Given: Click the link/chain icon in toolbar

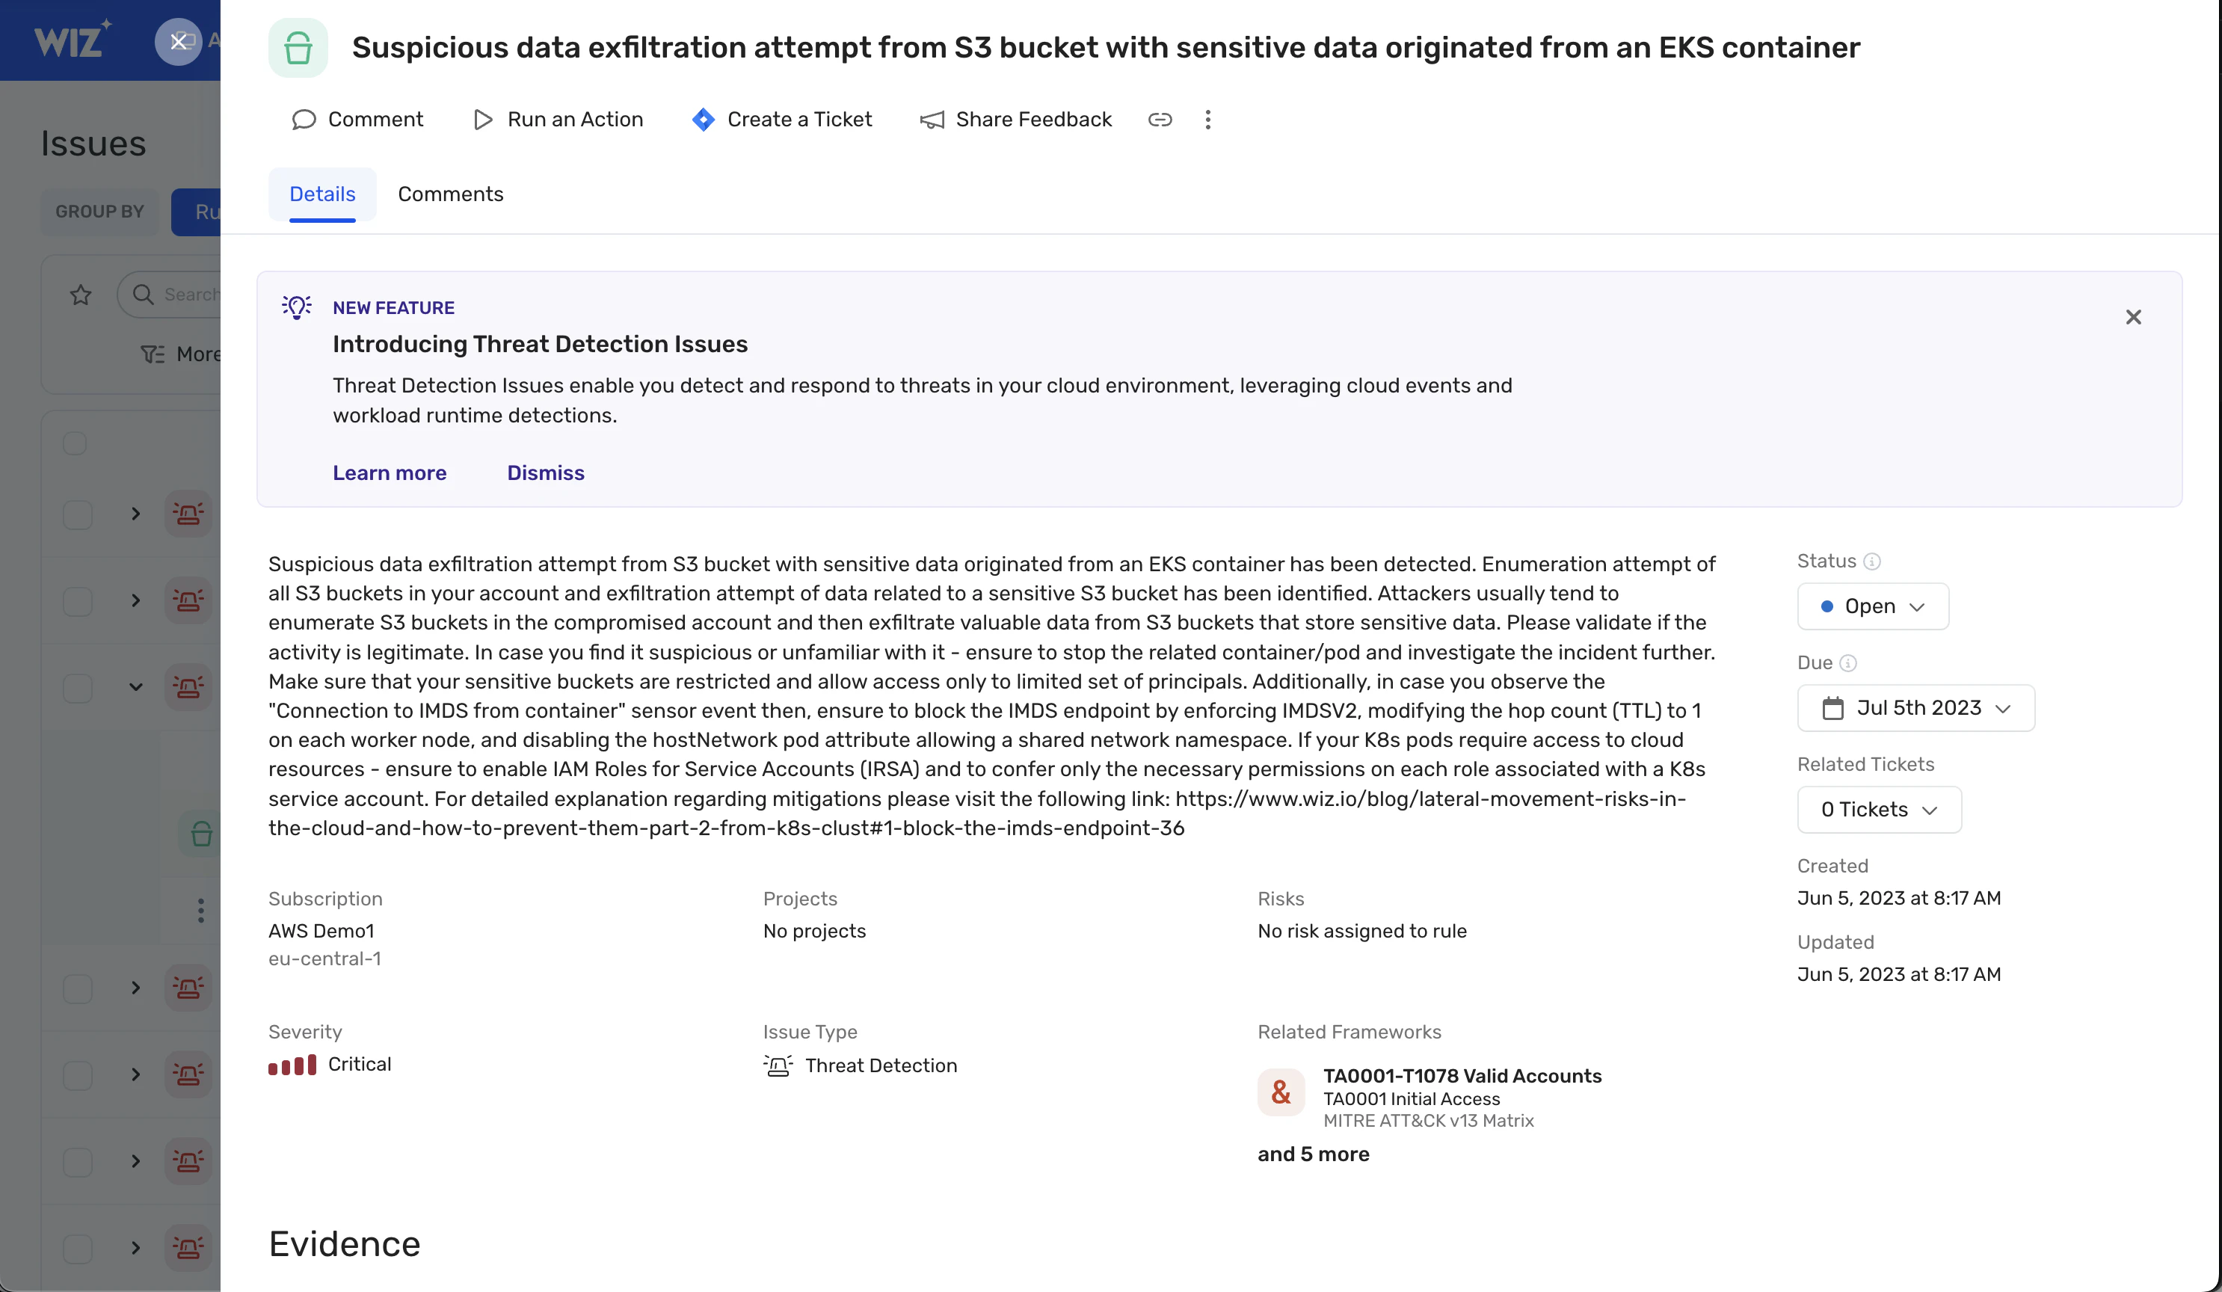Looking at the screenshot, I should click(x=1158, y=118).
